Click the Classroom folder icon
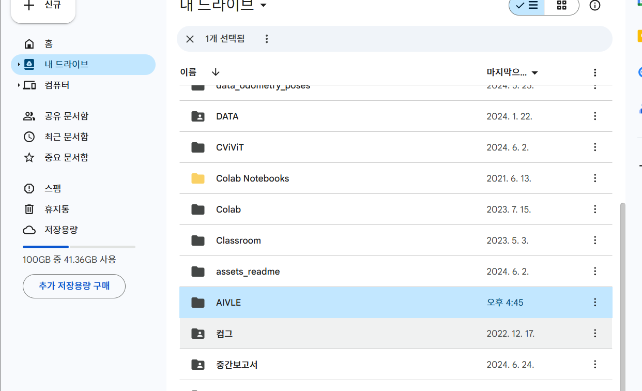Image resolution: width=642 pixels, height=391 pixels. click(x=198, y=240)
